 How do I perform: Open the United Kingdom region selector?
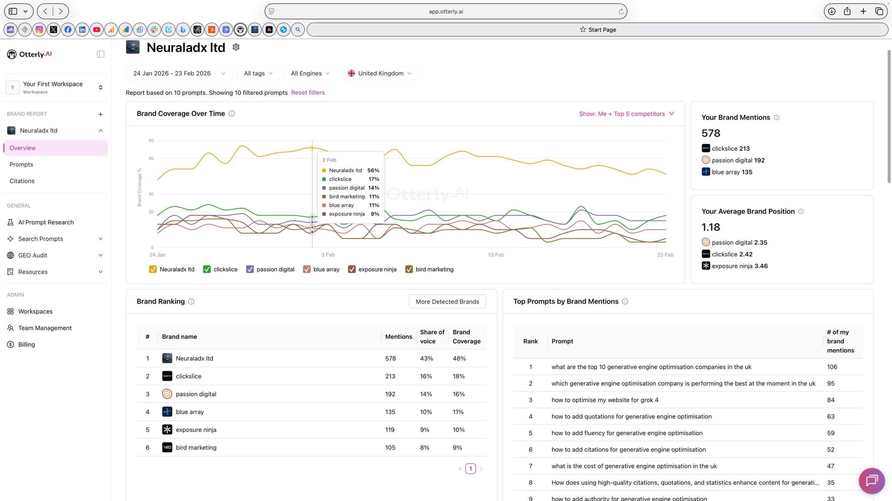pos(379,73)
